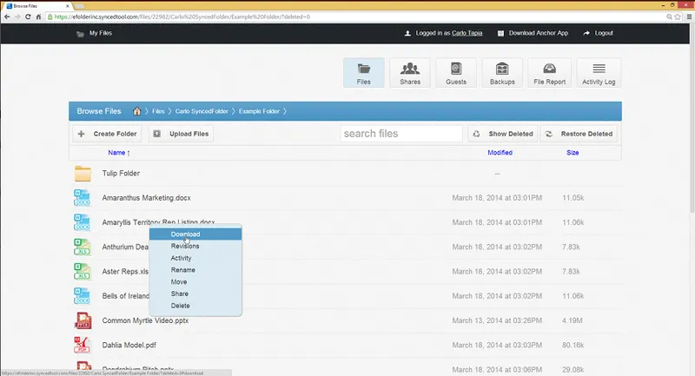Open the Shares section
The image size is (695, 376).
(409, 73)
